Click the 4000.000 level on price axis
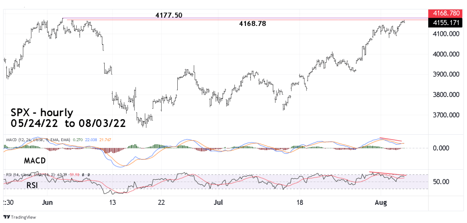467x223 pixels. click(446, 54)
